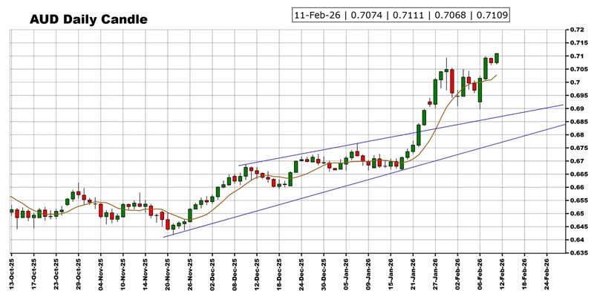Click the orange moving average line's right end
The image size is (594, 297).
[x=497, y=74]
